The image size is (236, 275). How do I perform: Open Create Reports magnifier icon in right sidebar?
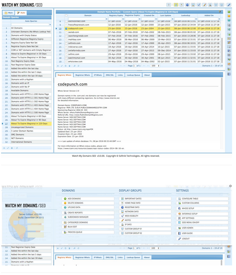click(229, 25)
